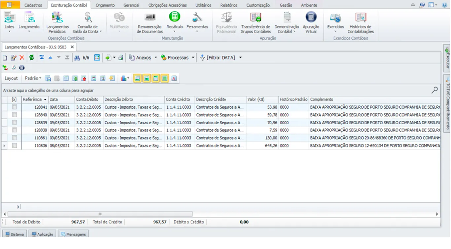Check the box for reference 128841 row
451x249 pixels.
(x=14, y=107)
